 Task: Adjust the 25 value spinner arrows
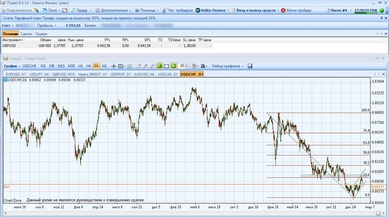click(x=187, y=66)
